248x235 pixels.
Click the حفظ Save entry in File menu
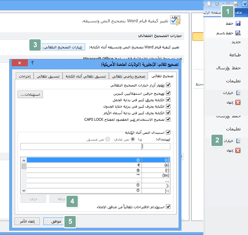coord(229,24)
